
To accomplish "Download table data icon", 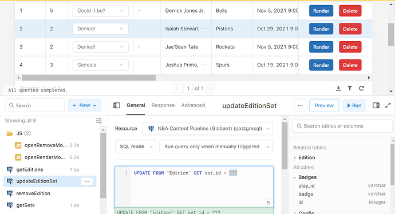I will (x=338, y=88).
